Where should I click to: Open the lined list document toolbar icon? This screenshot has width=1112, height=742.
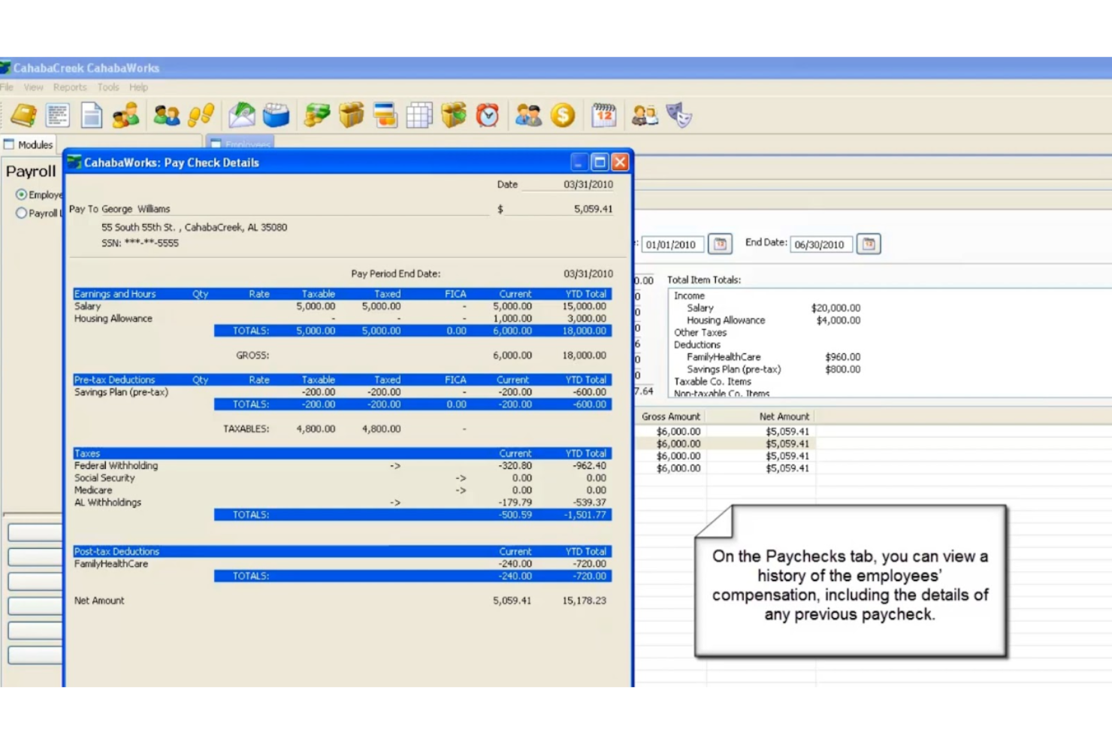(58, 115)
